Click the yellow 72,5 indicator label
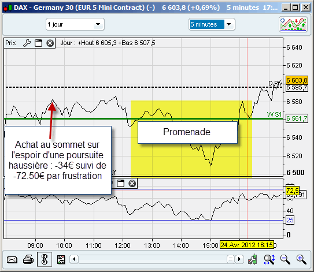314x272 pixels. 293,191
